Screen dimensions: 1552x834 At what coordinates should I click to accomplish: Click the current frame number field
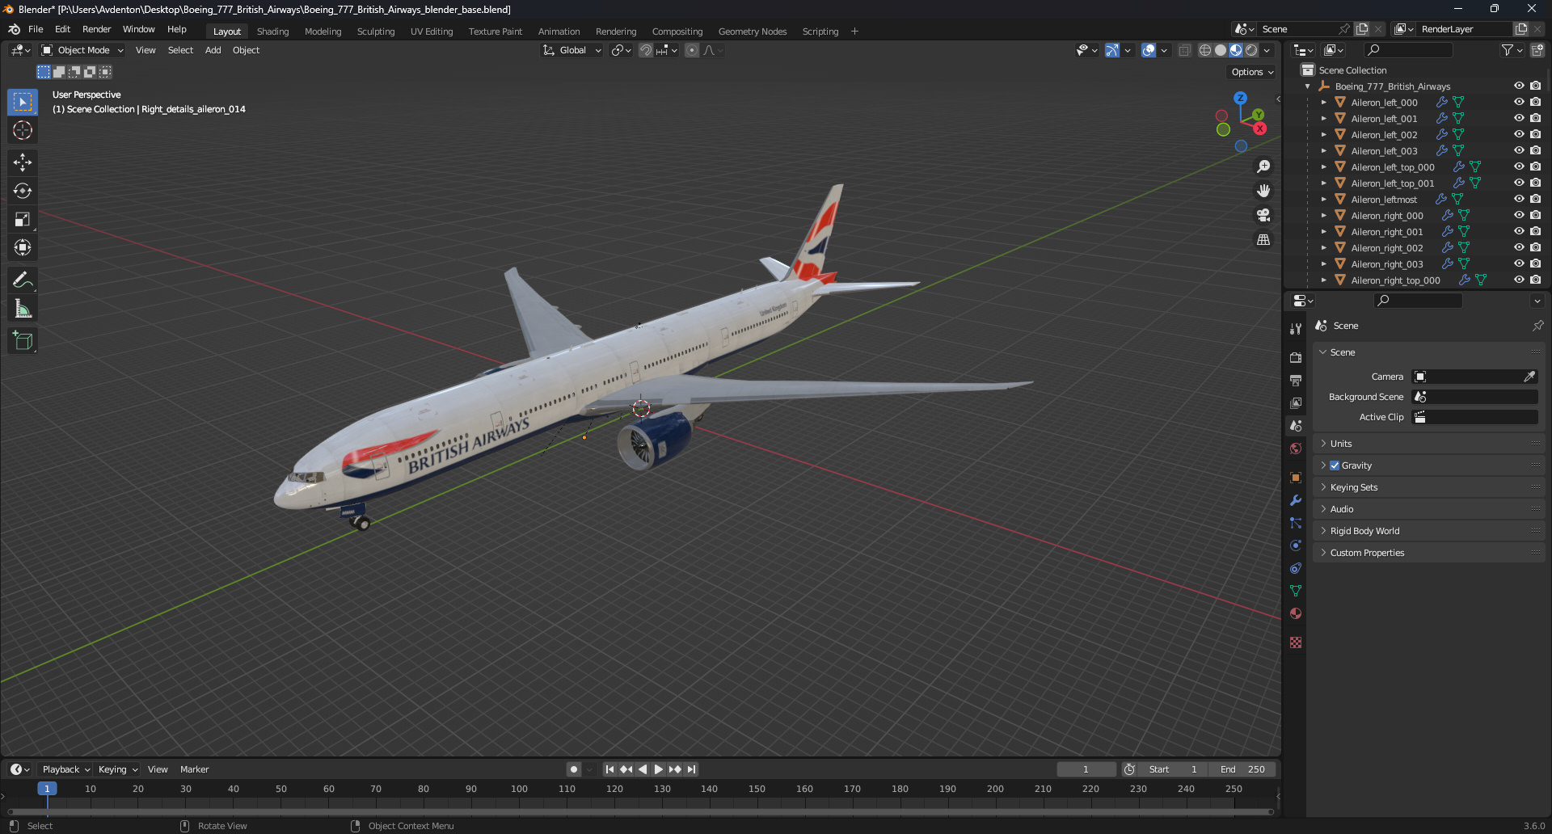click(x=1086, y=769)
